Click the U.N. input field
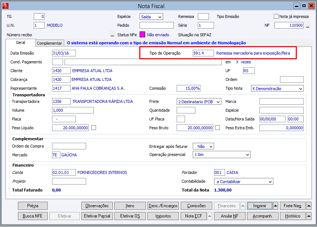 click(x=39, y=25)
